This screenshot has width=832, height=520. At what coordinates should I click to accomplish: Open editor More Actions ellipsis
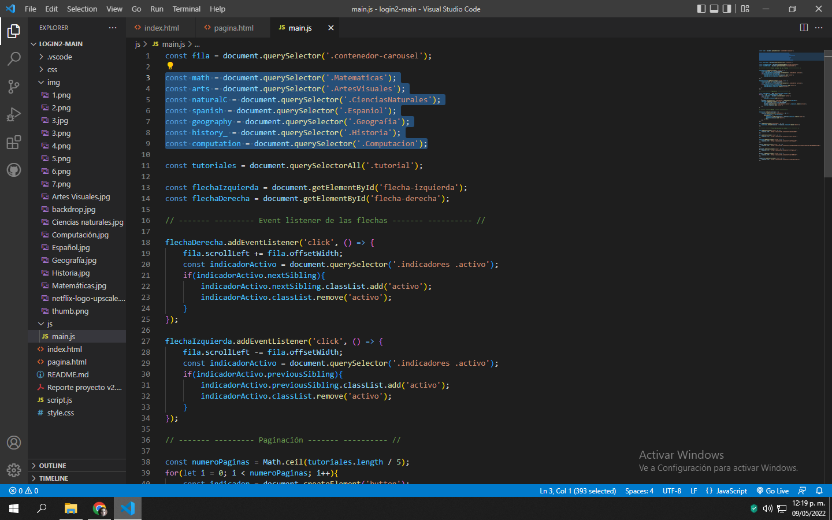click(819, 28)
